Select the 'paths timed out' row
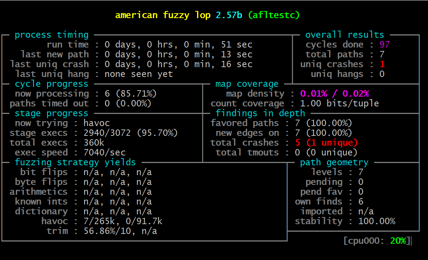 pyautogui.click(x=80, y=104)
